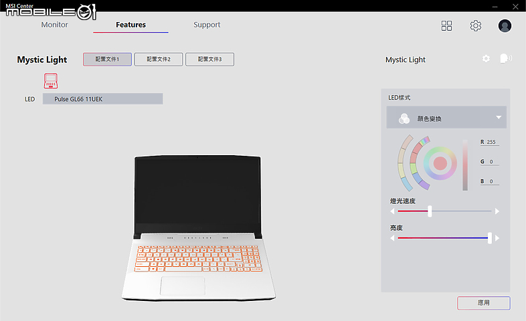The width and height of the screenshot is (526, 321).
Task: Decrease light speed with left arrow
Action: point(392,211)
